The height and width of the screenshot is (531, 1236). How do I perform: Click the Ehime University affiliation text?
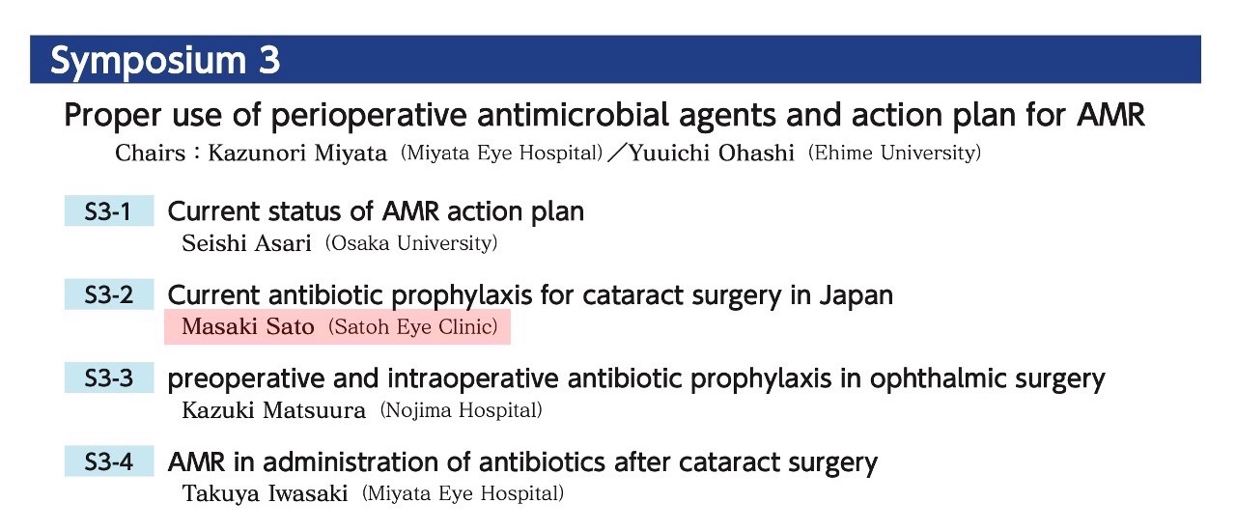pyautogui.click(x=895, y=154)
